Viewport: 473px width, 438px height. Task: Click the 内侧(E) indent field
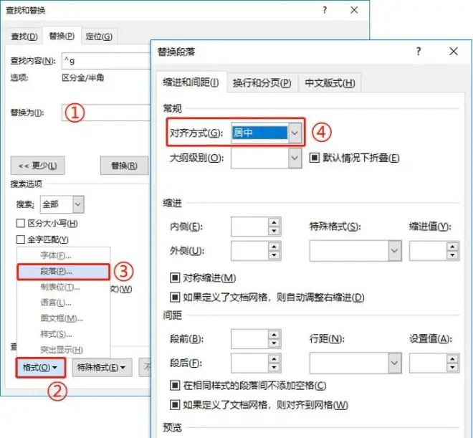coord(249,227)
